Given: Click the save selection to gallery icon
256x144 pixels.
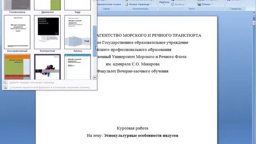Looking at the screenshot, I should click(x=5, y=87).
